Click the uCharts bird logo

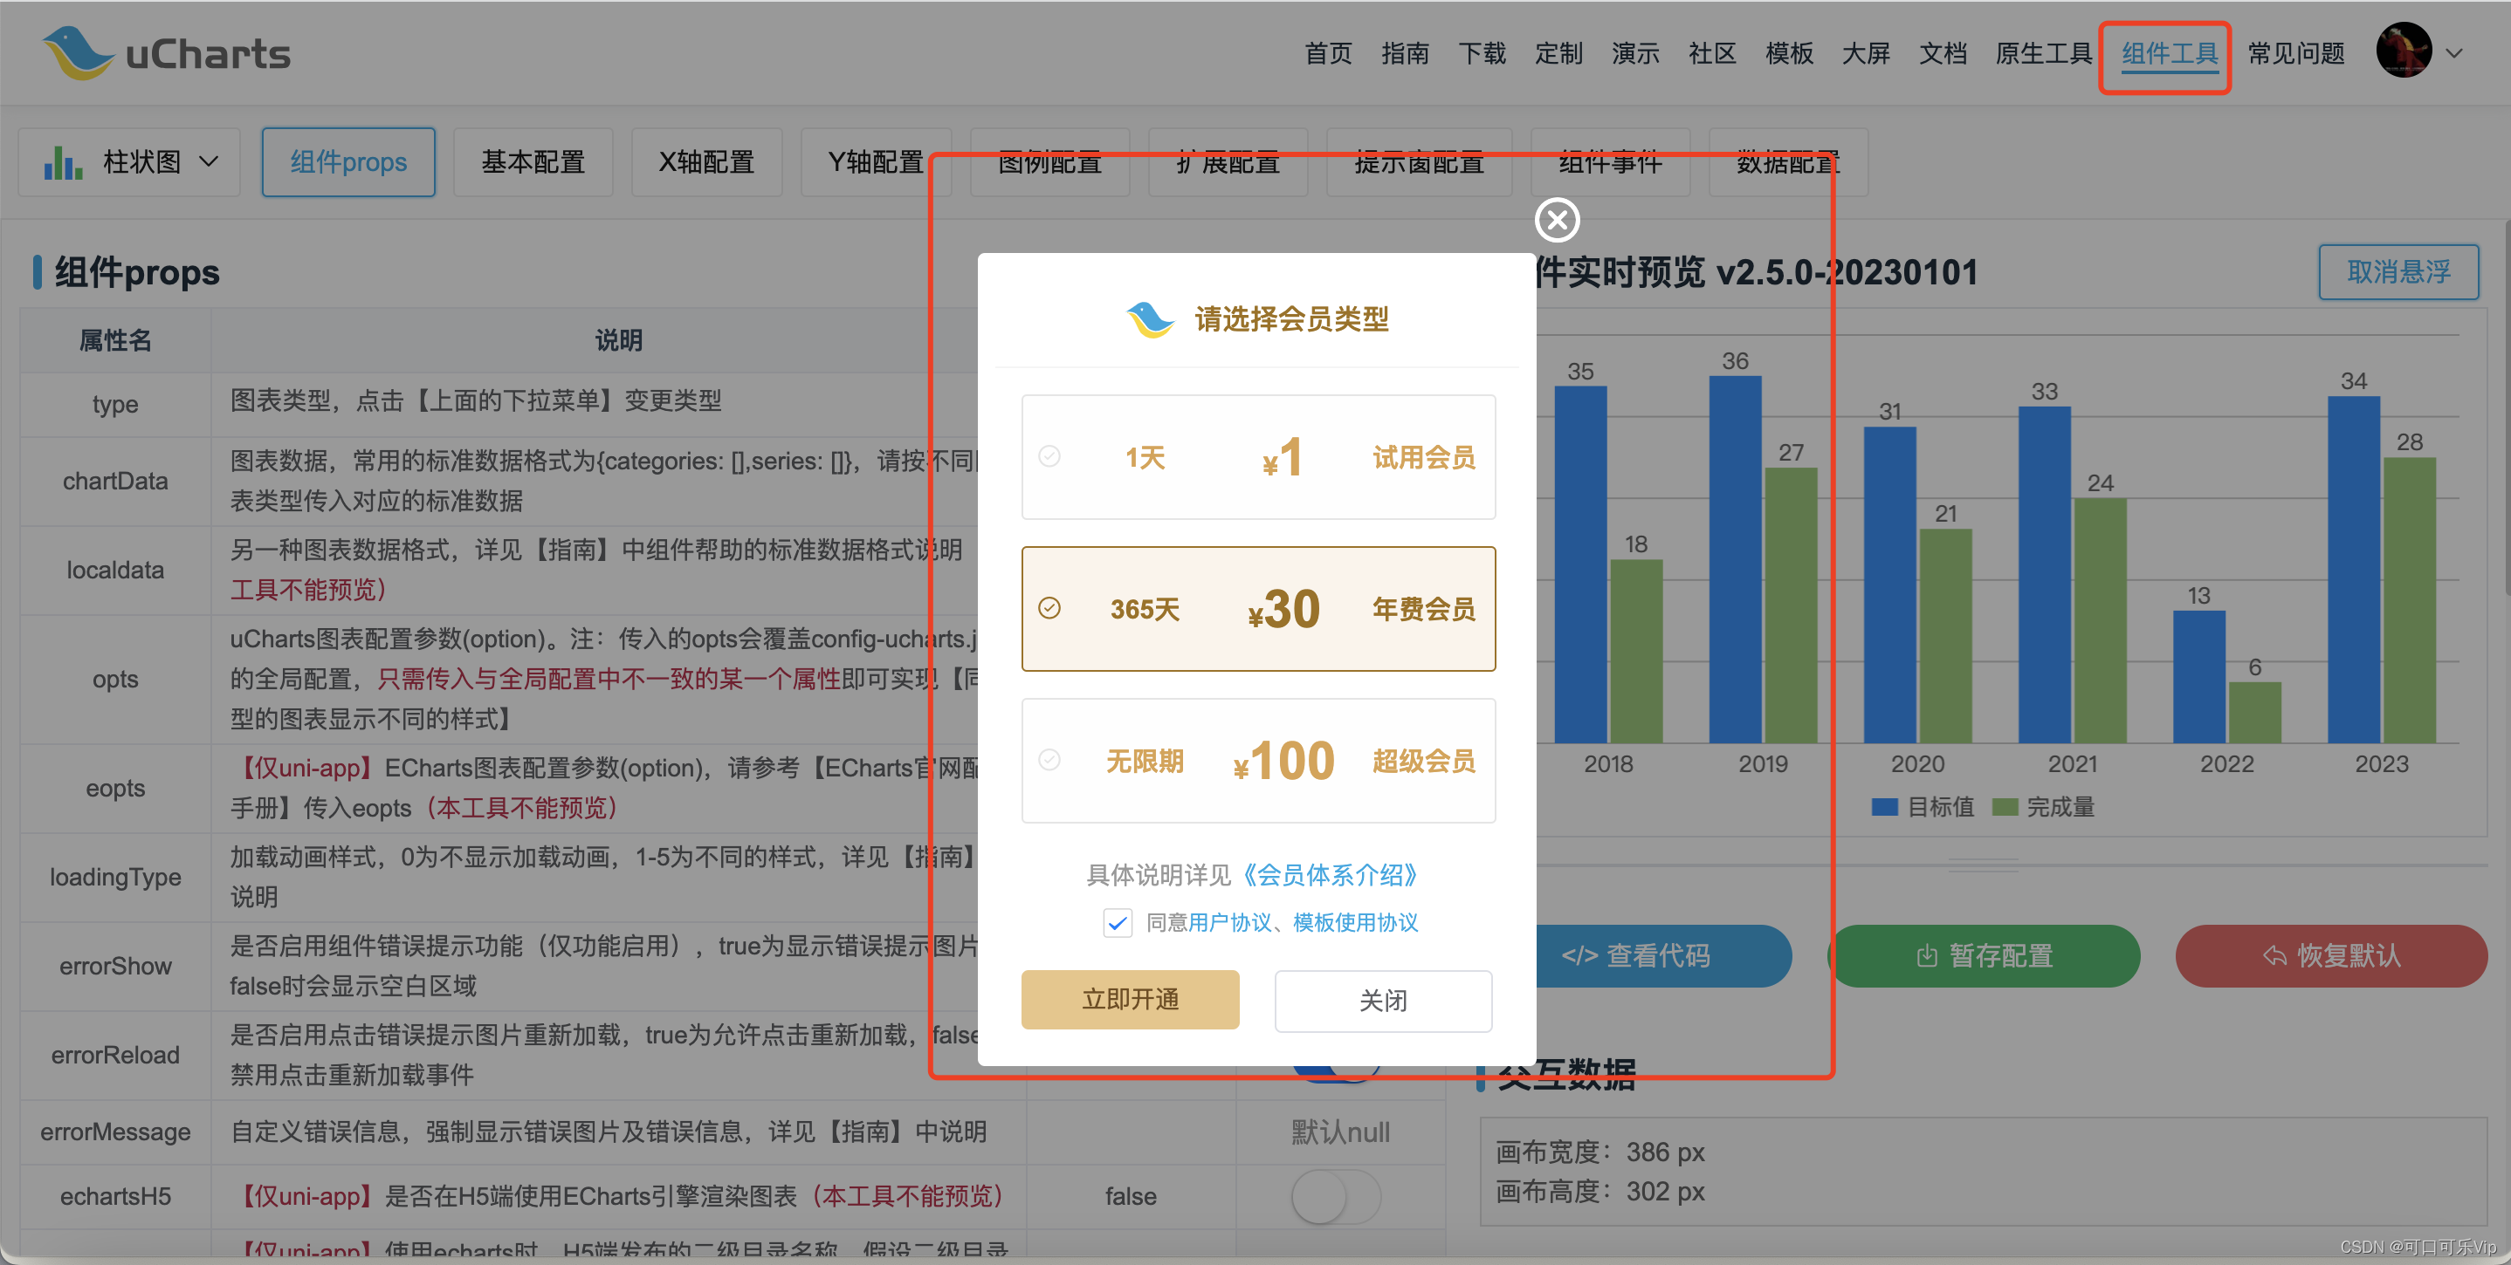[77, 52]
